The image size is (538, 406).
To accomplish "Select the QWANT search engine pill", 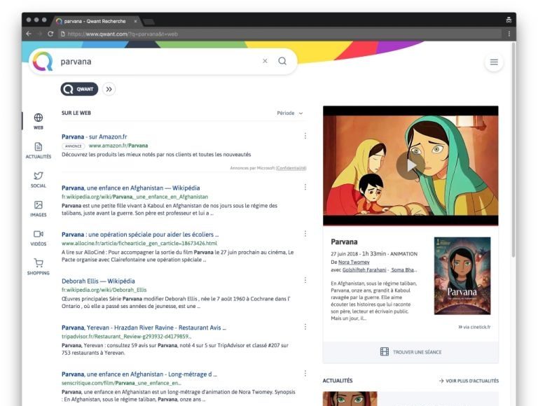I will (79, 89).
